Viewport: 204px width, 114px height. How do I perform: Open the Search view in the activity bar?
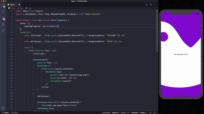(3, 12)
